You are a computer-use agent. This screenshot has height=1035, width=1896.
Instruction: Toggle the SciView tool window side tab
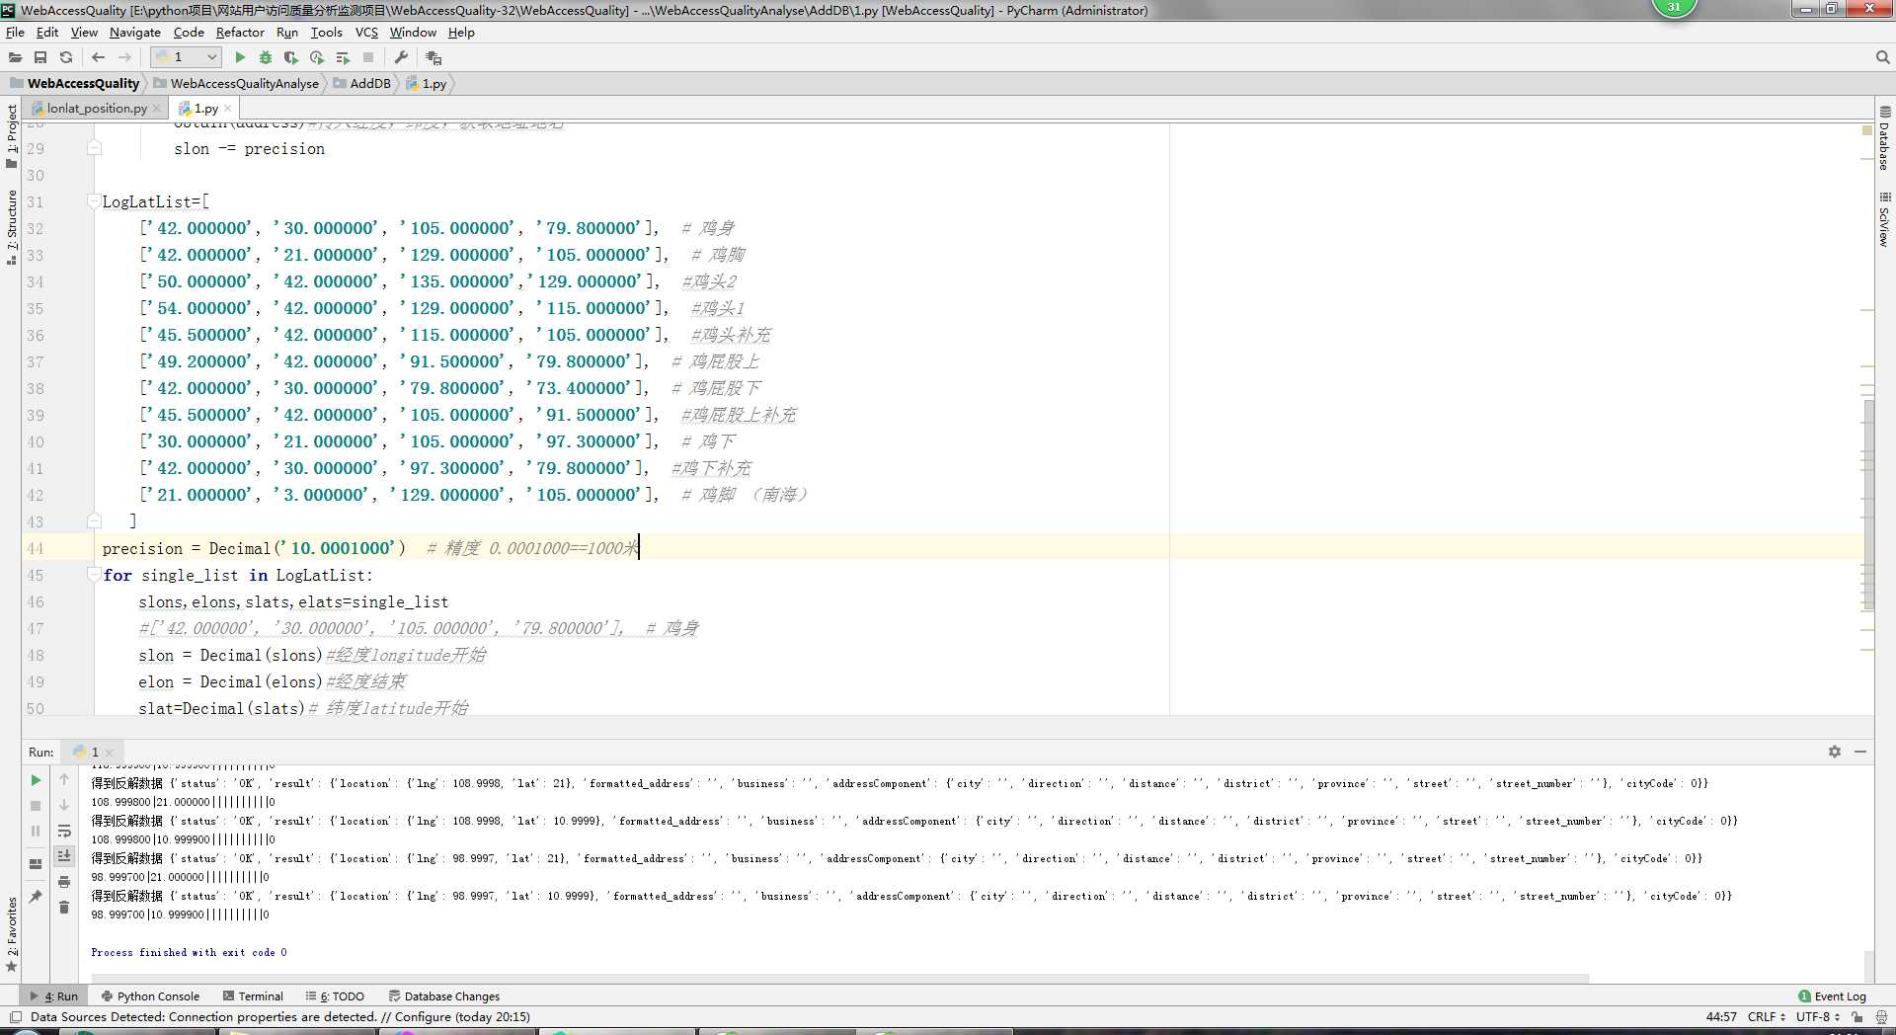[x=1884, y=219]
